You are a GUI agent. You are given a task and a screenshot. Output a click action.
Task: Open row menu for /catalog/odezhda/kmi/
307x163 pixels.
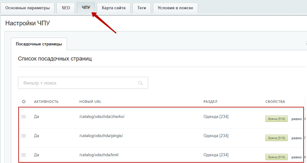[x=24, y=155]
